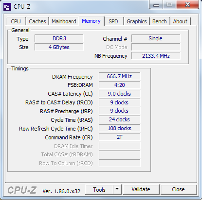
Task: Open the Caches tab
Action: pyautogui.click(x=37, y=21)
